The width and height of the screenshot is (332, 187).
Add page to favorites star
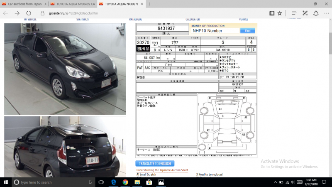(280, 13)
